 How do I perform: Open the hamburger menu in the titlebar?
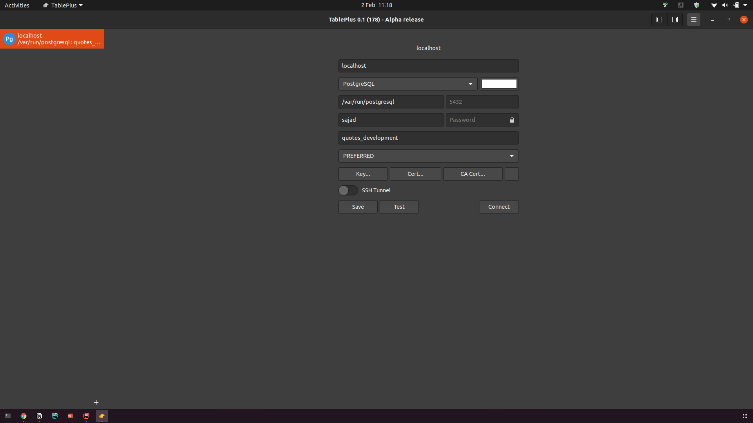click(x=694, y=19)
